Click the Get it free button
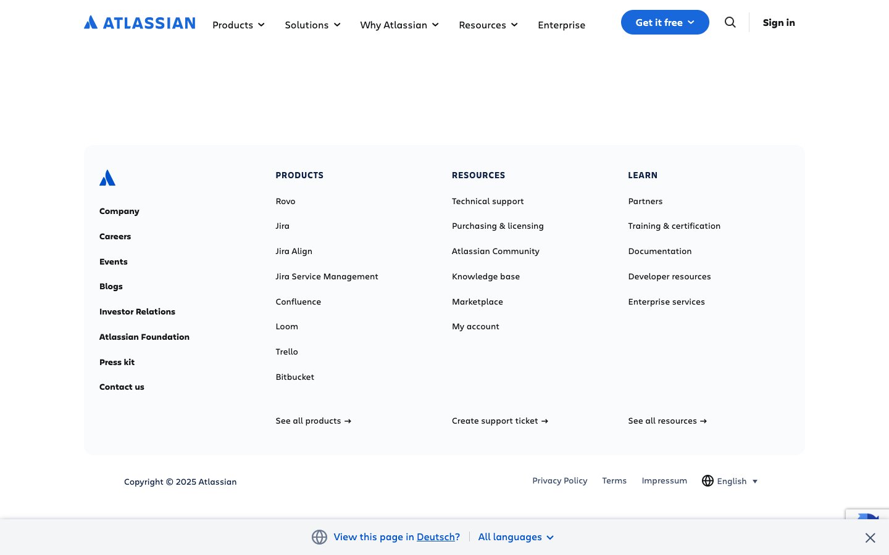889x555 pixels. pos(664,22)
